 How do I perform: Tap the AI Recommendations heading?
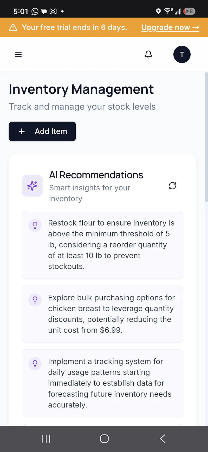coord(96,175)
